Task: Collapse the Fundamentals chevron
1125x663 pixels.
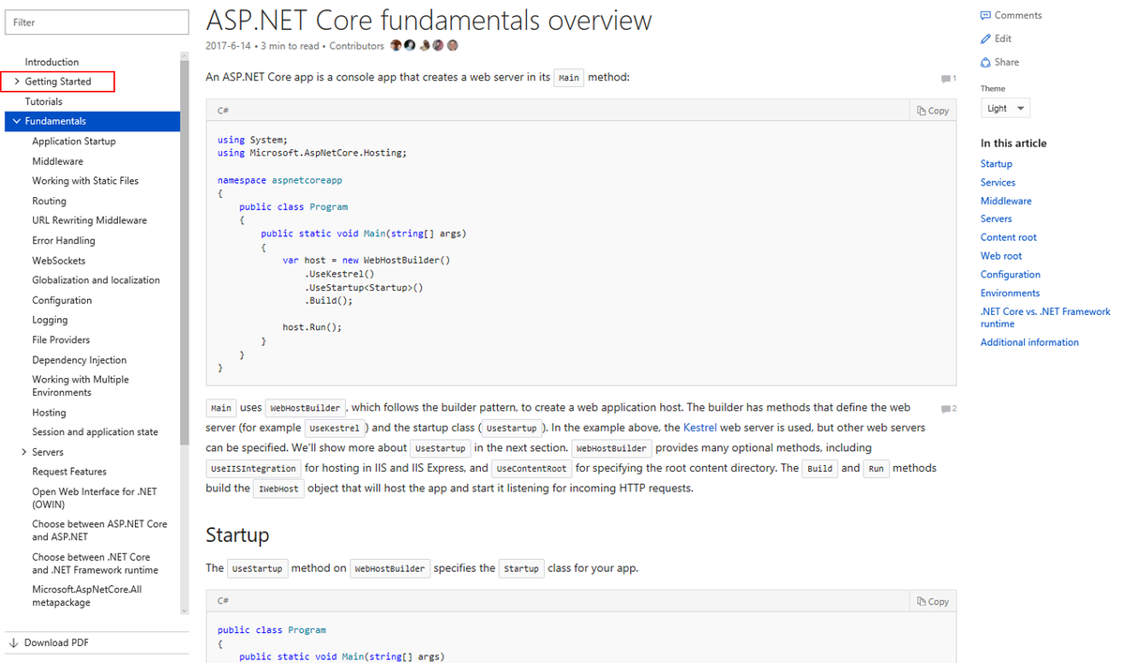Action: (x=17, y=121)
